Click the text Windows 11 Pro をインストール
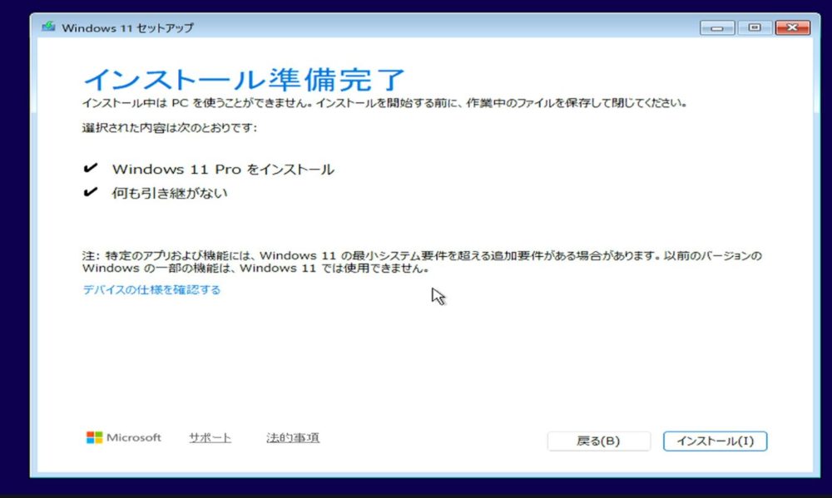832x498 pixels. (223, 169)
